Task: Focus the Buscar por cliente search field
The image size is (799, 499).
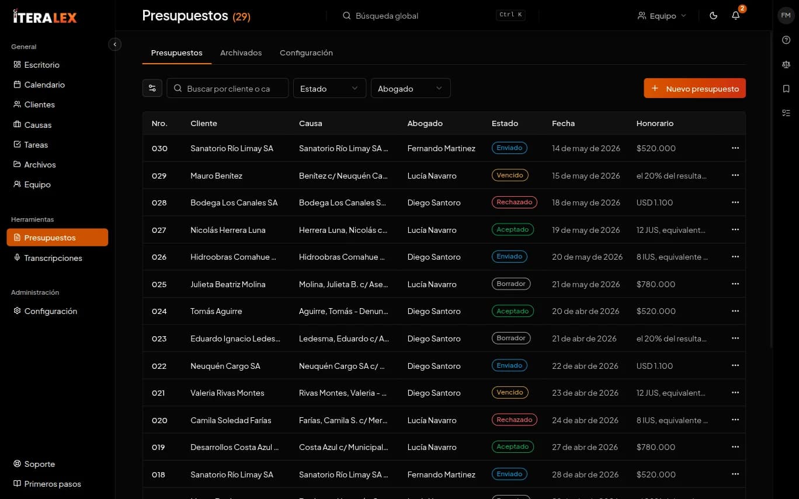Action: click(228, 88)
